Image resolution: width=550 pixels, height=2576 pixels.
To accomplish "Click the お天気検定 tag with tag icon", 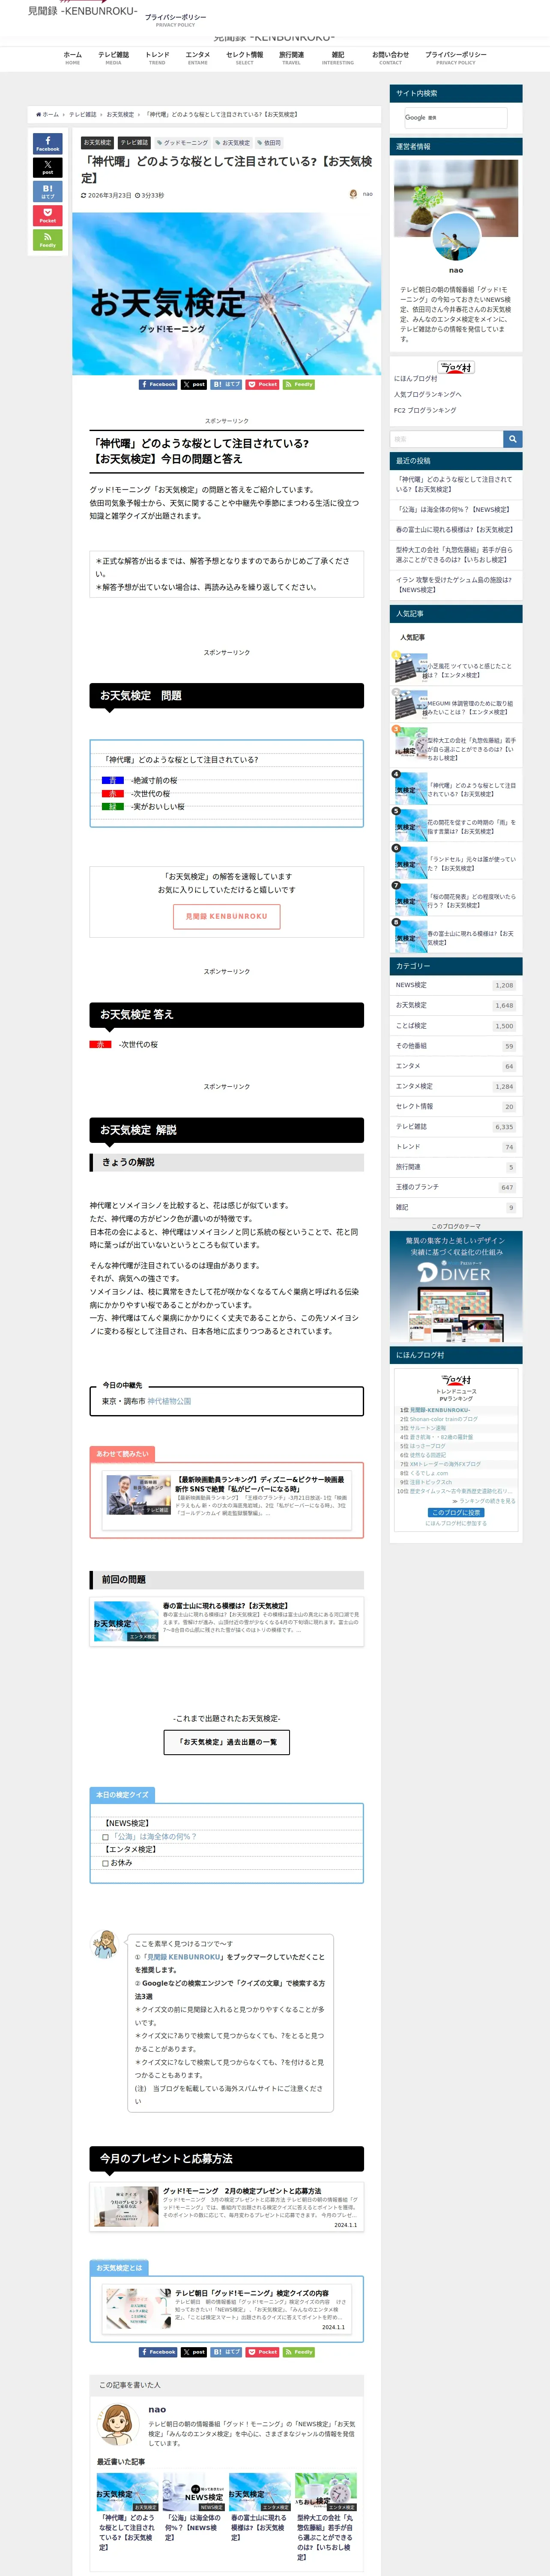I will click(233, 143).
